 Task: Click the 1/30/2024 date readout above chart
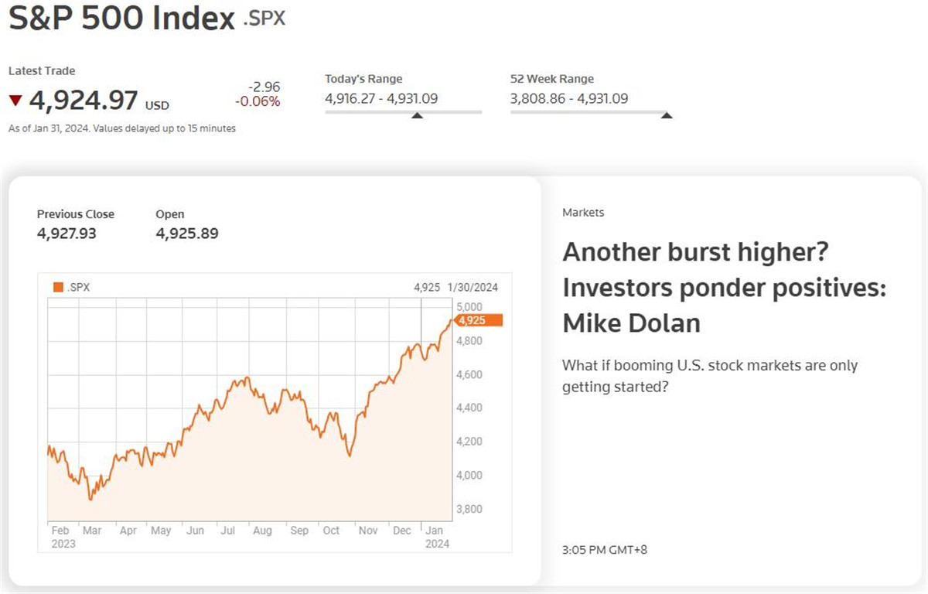tap(473, 287)
